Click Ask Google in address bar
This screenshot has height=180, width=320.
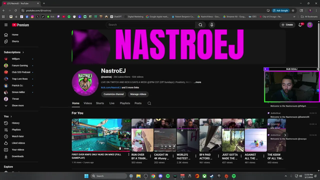[280, 10]
